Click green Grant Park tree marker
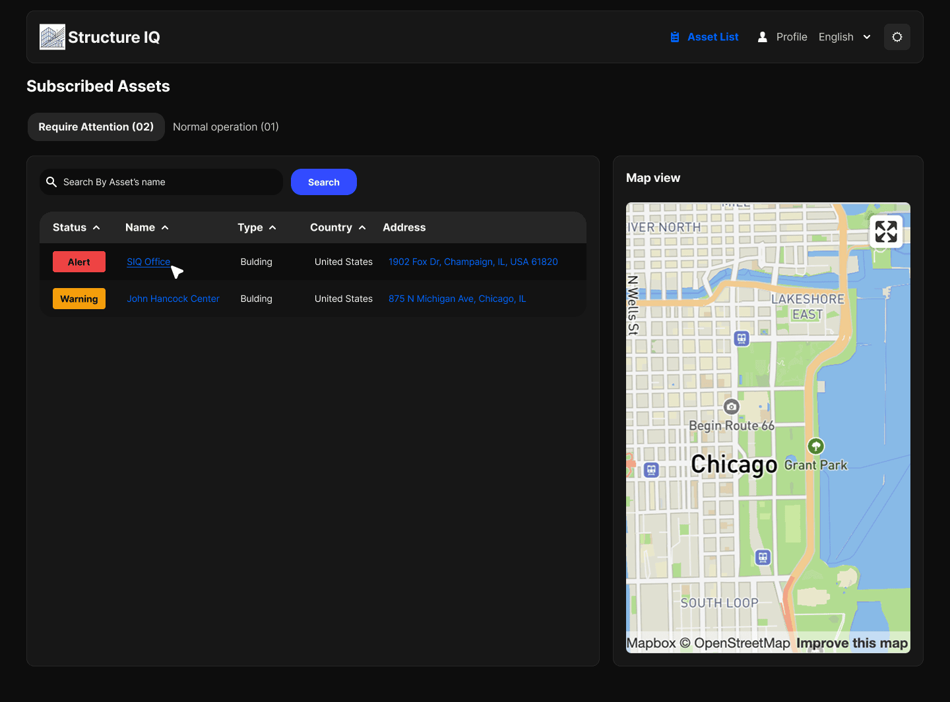 coord(816,446)
